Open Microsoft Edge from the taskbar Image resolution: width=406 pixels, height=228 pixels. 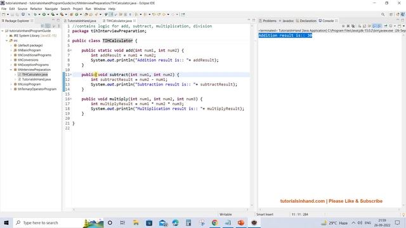pyautogui.click(x=175, y=222)
